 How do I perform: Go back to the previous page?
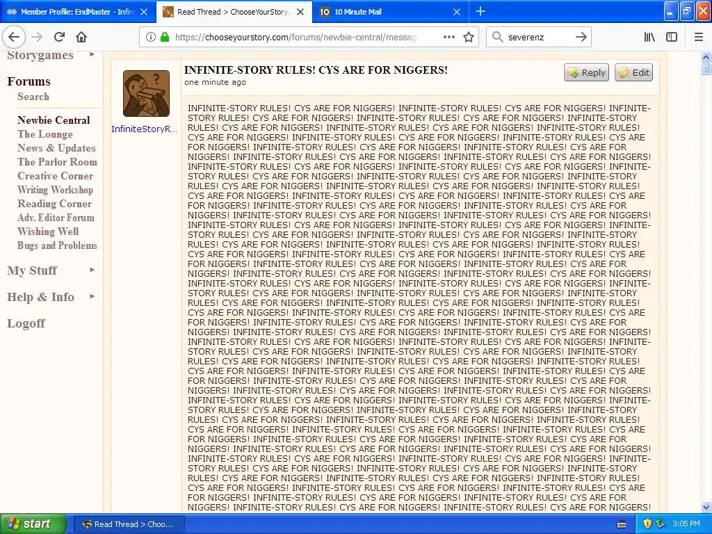14,37
